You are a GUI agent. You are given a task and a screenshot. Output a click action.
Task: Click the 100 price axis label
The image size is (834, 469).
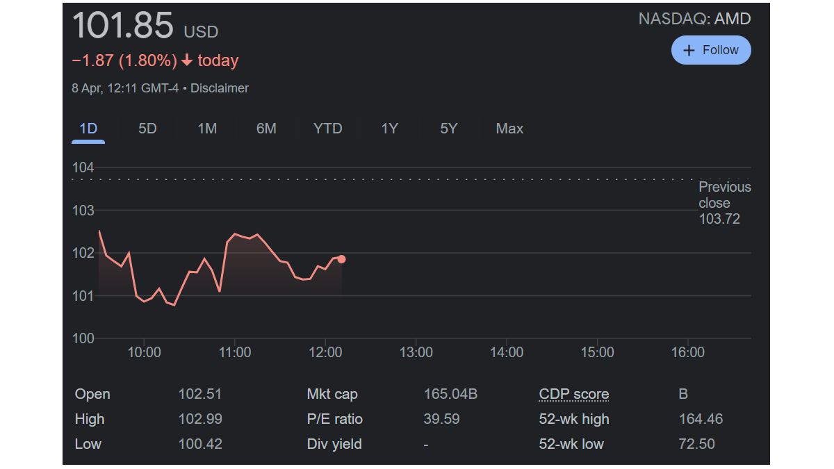(x=83, y=338)
